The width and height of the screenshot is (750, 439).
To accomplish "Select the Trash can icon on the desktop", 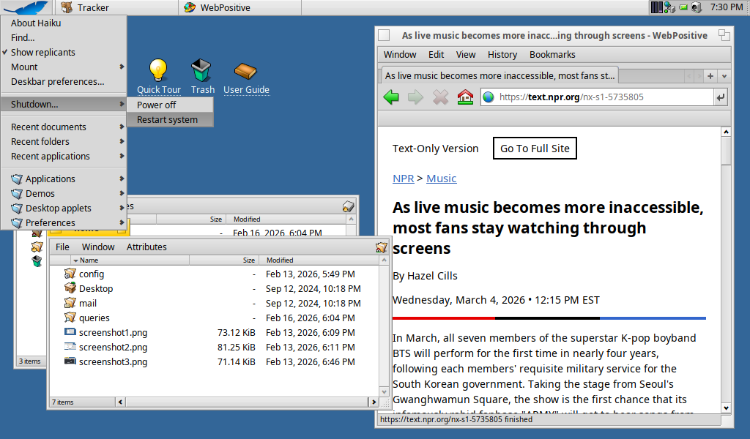I will tap(201, 70).
